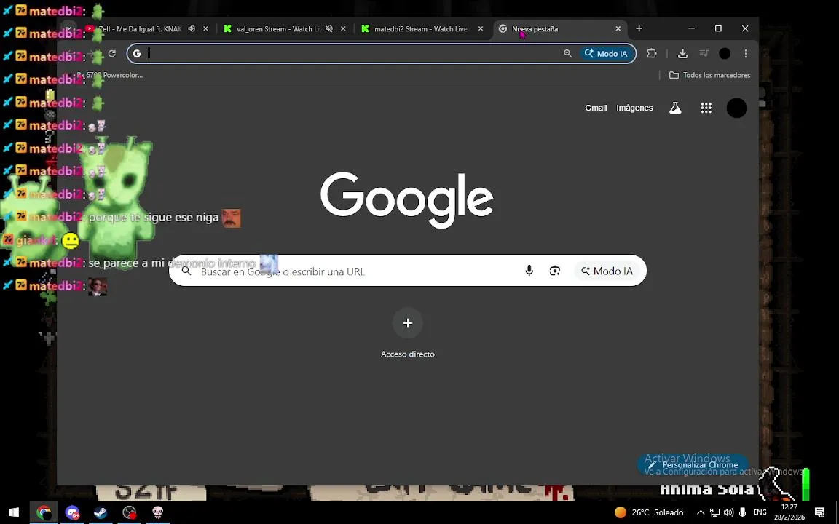
Task: Open Chrome three-dot menu
Action: pos(745,53)
